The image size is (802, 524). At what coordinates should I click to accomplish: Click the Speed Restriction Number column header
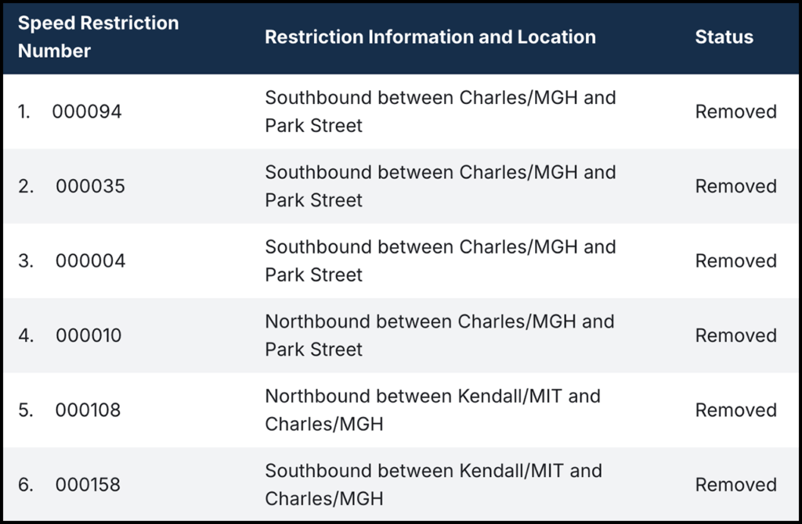pyautogui.click(x=98, y=37)
